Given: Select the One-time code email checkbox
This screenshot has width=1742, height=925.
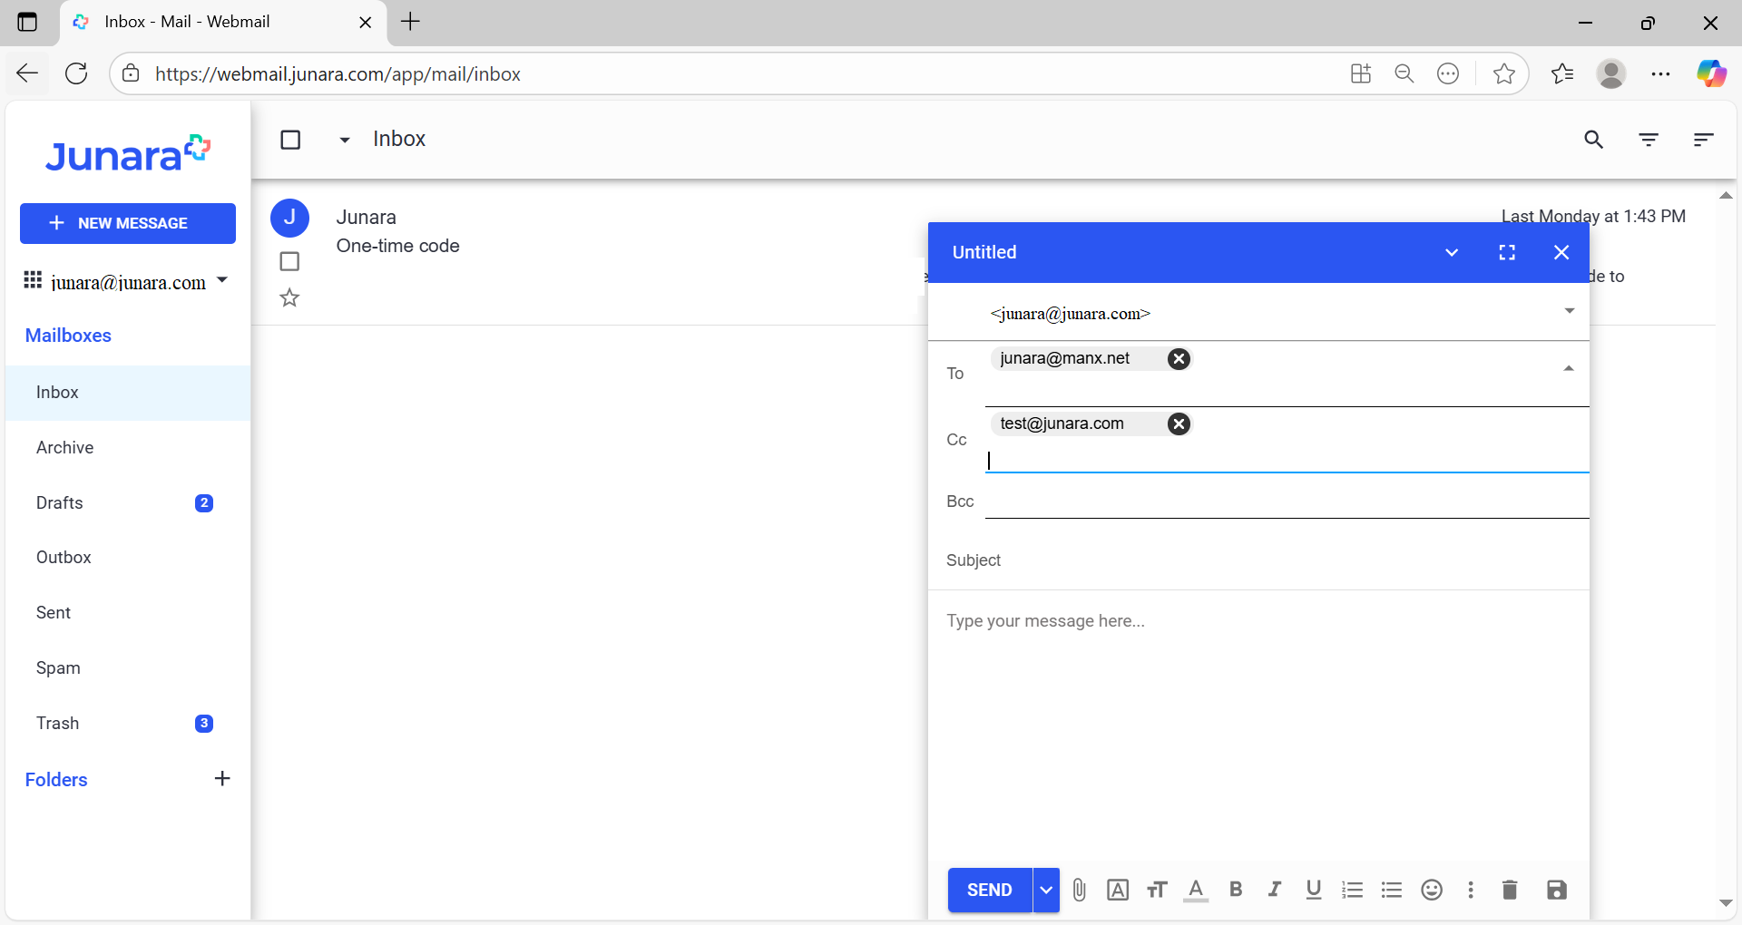Looking at the screenshot, I should (x=289, y=261).
